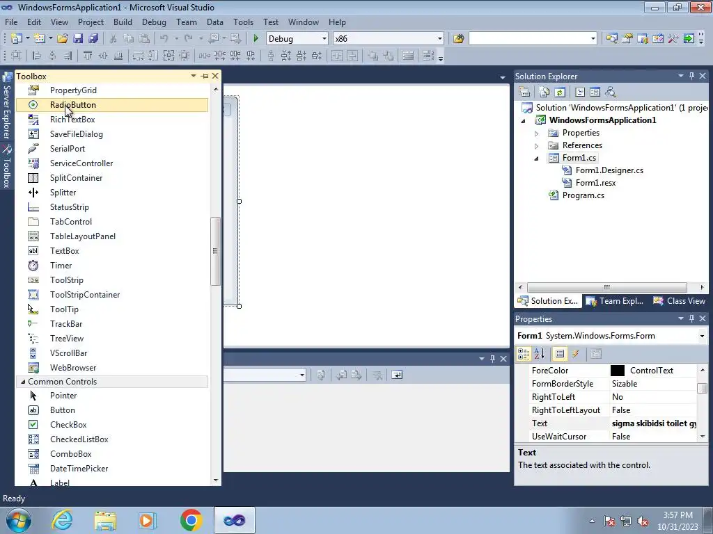Screen dimensions: 713x534
Task: Select the Button control in Common Controls
Action: pos(112,410)
